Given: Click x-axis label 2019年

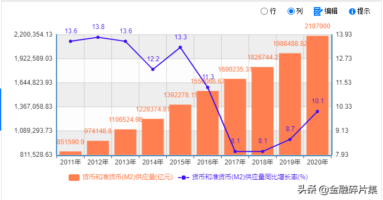Looking at the screenshot, I should click(x=290, y=162).
